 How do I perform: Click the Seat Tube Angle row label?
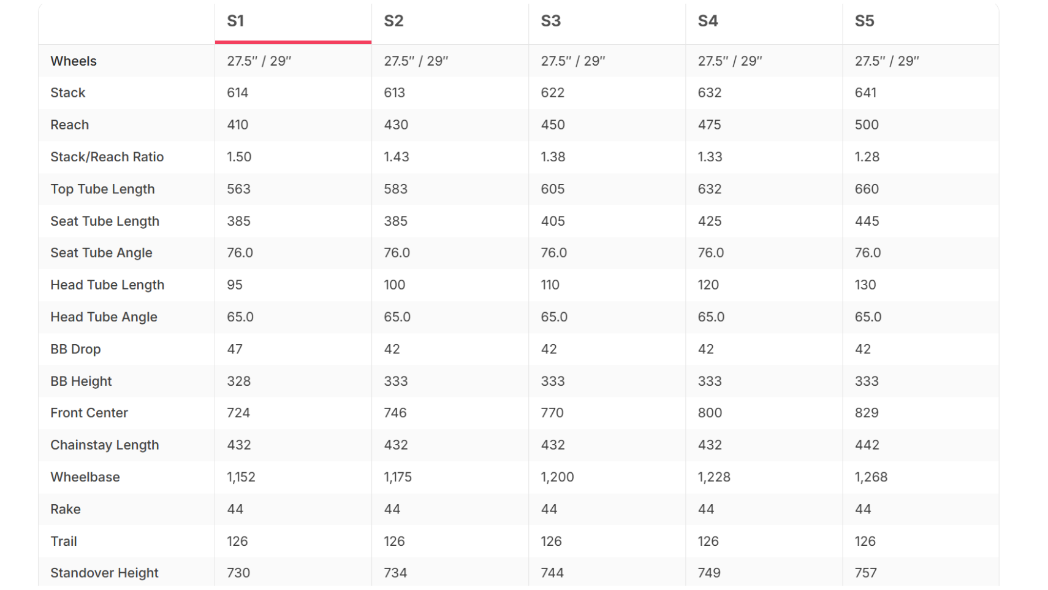point(101,253)
